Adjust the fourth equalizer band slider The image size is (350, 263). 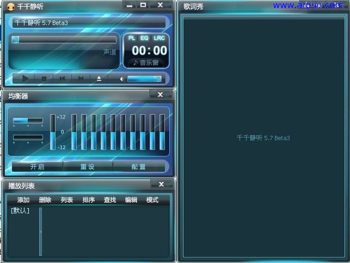pos(103,132)
